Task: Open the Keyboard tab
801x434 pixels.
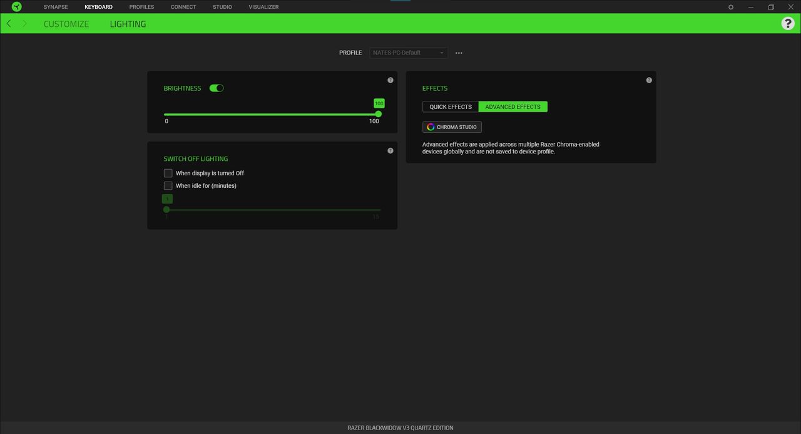Action: click(x=99, y=7)
